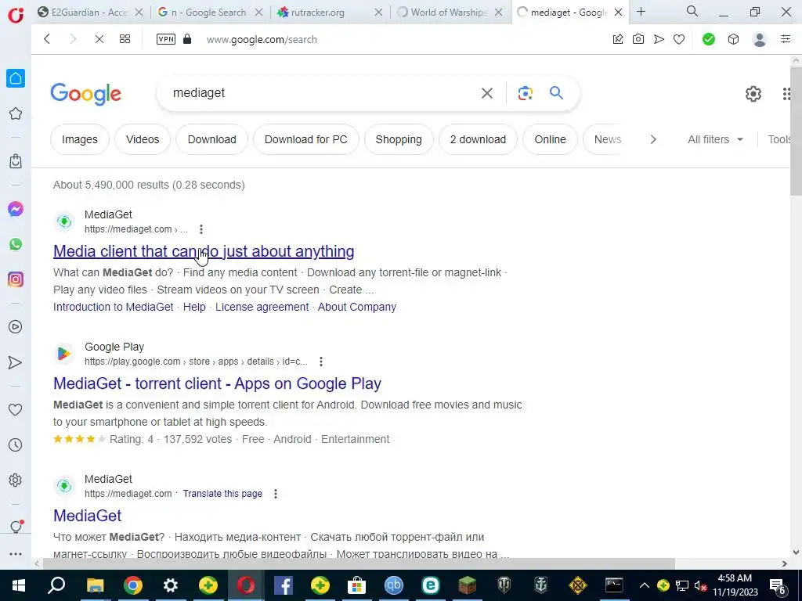
Task: Open the Windows Start menu
Action: 19,585
